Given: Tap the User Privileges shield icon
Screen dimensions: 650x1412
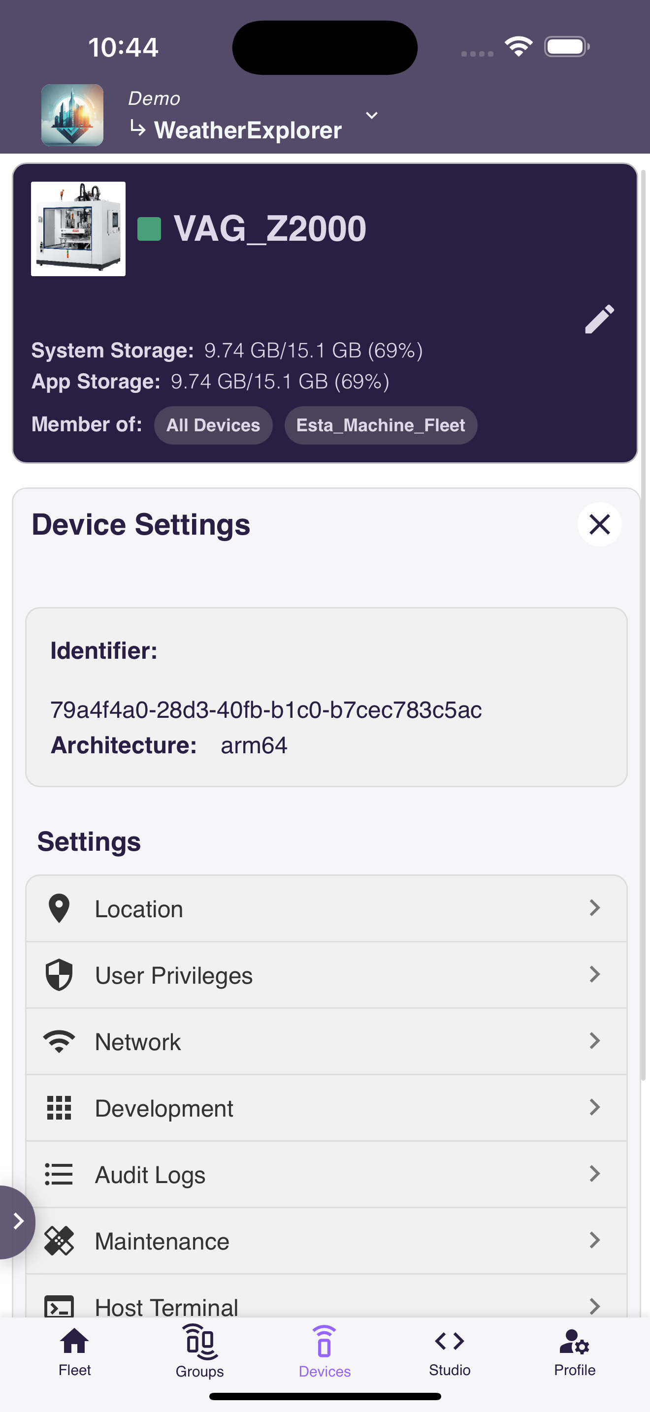Looking at the screenshot, I should tap(59, 975).
